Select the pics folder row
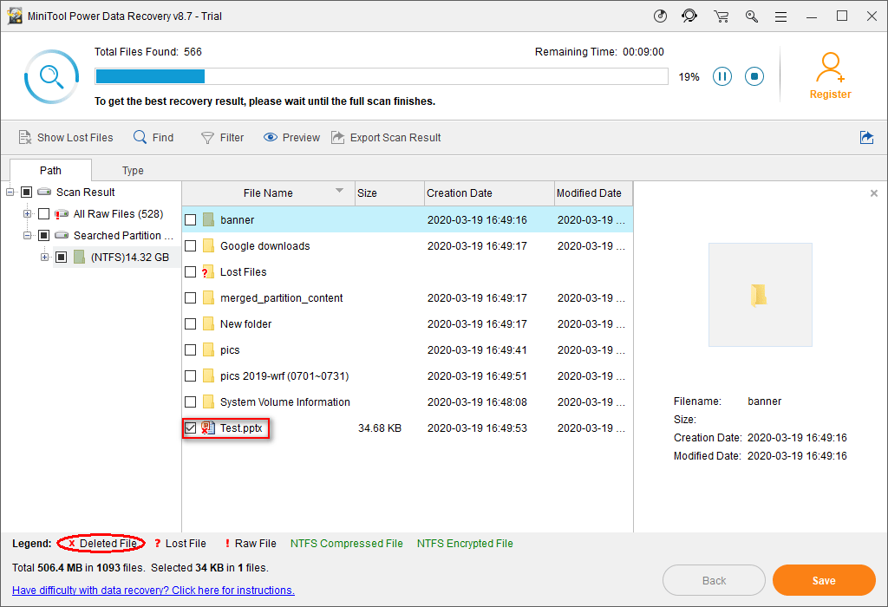888x607 pixels. pyautogui.click(x=408, y=350)
